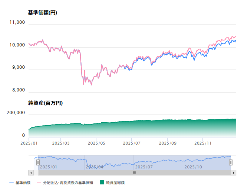Toggle the 基準価額 series legend label
Screen dimensions: 244x187
click(23, 183)
